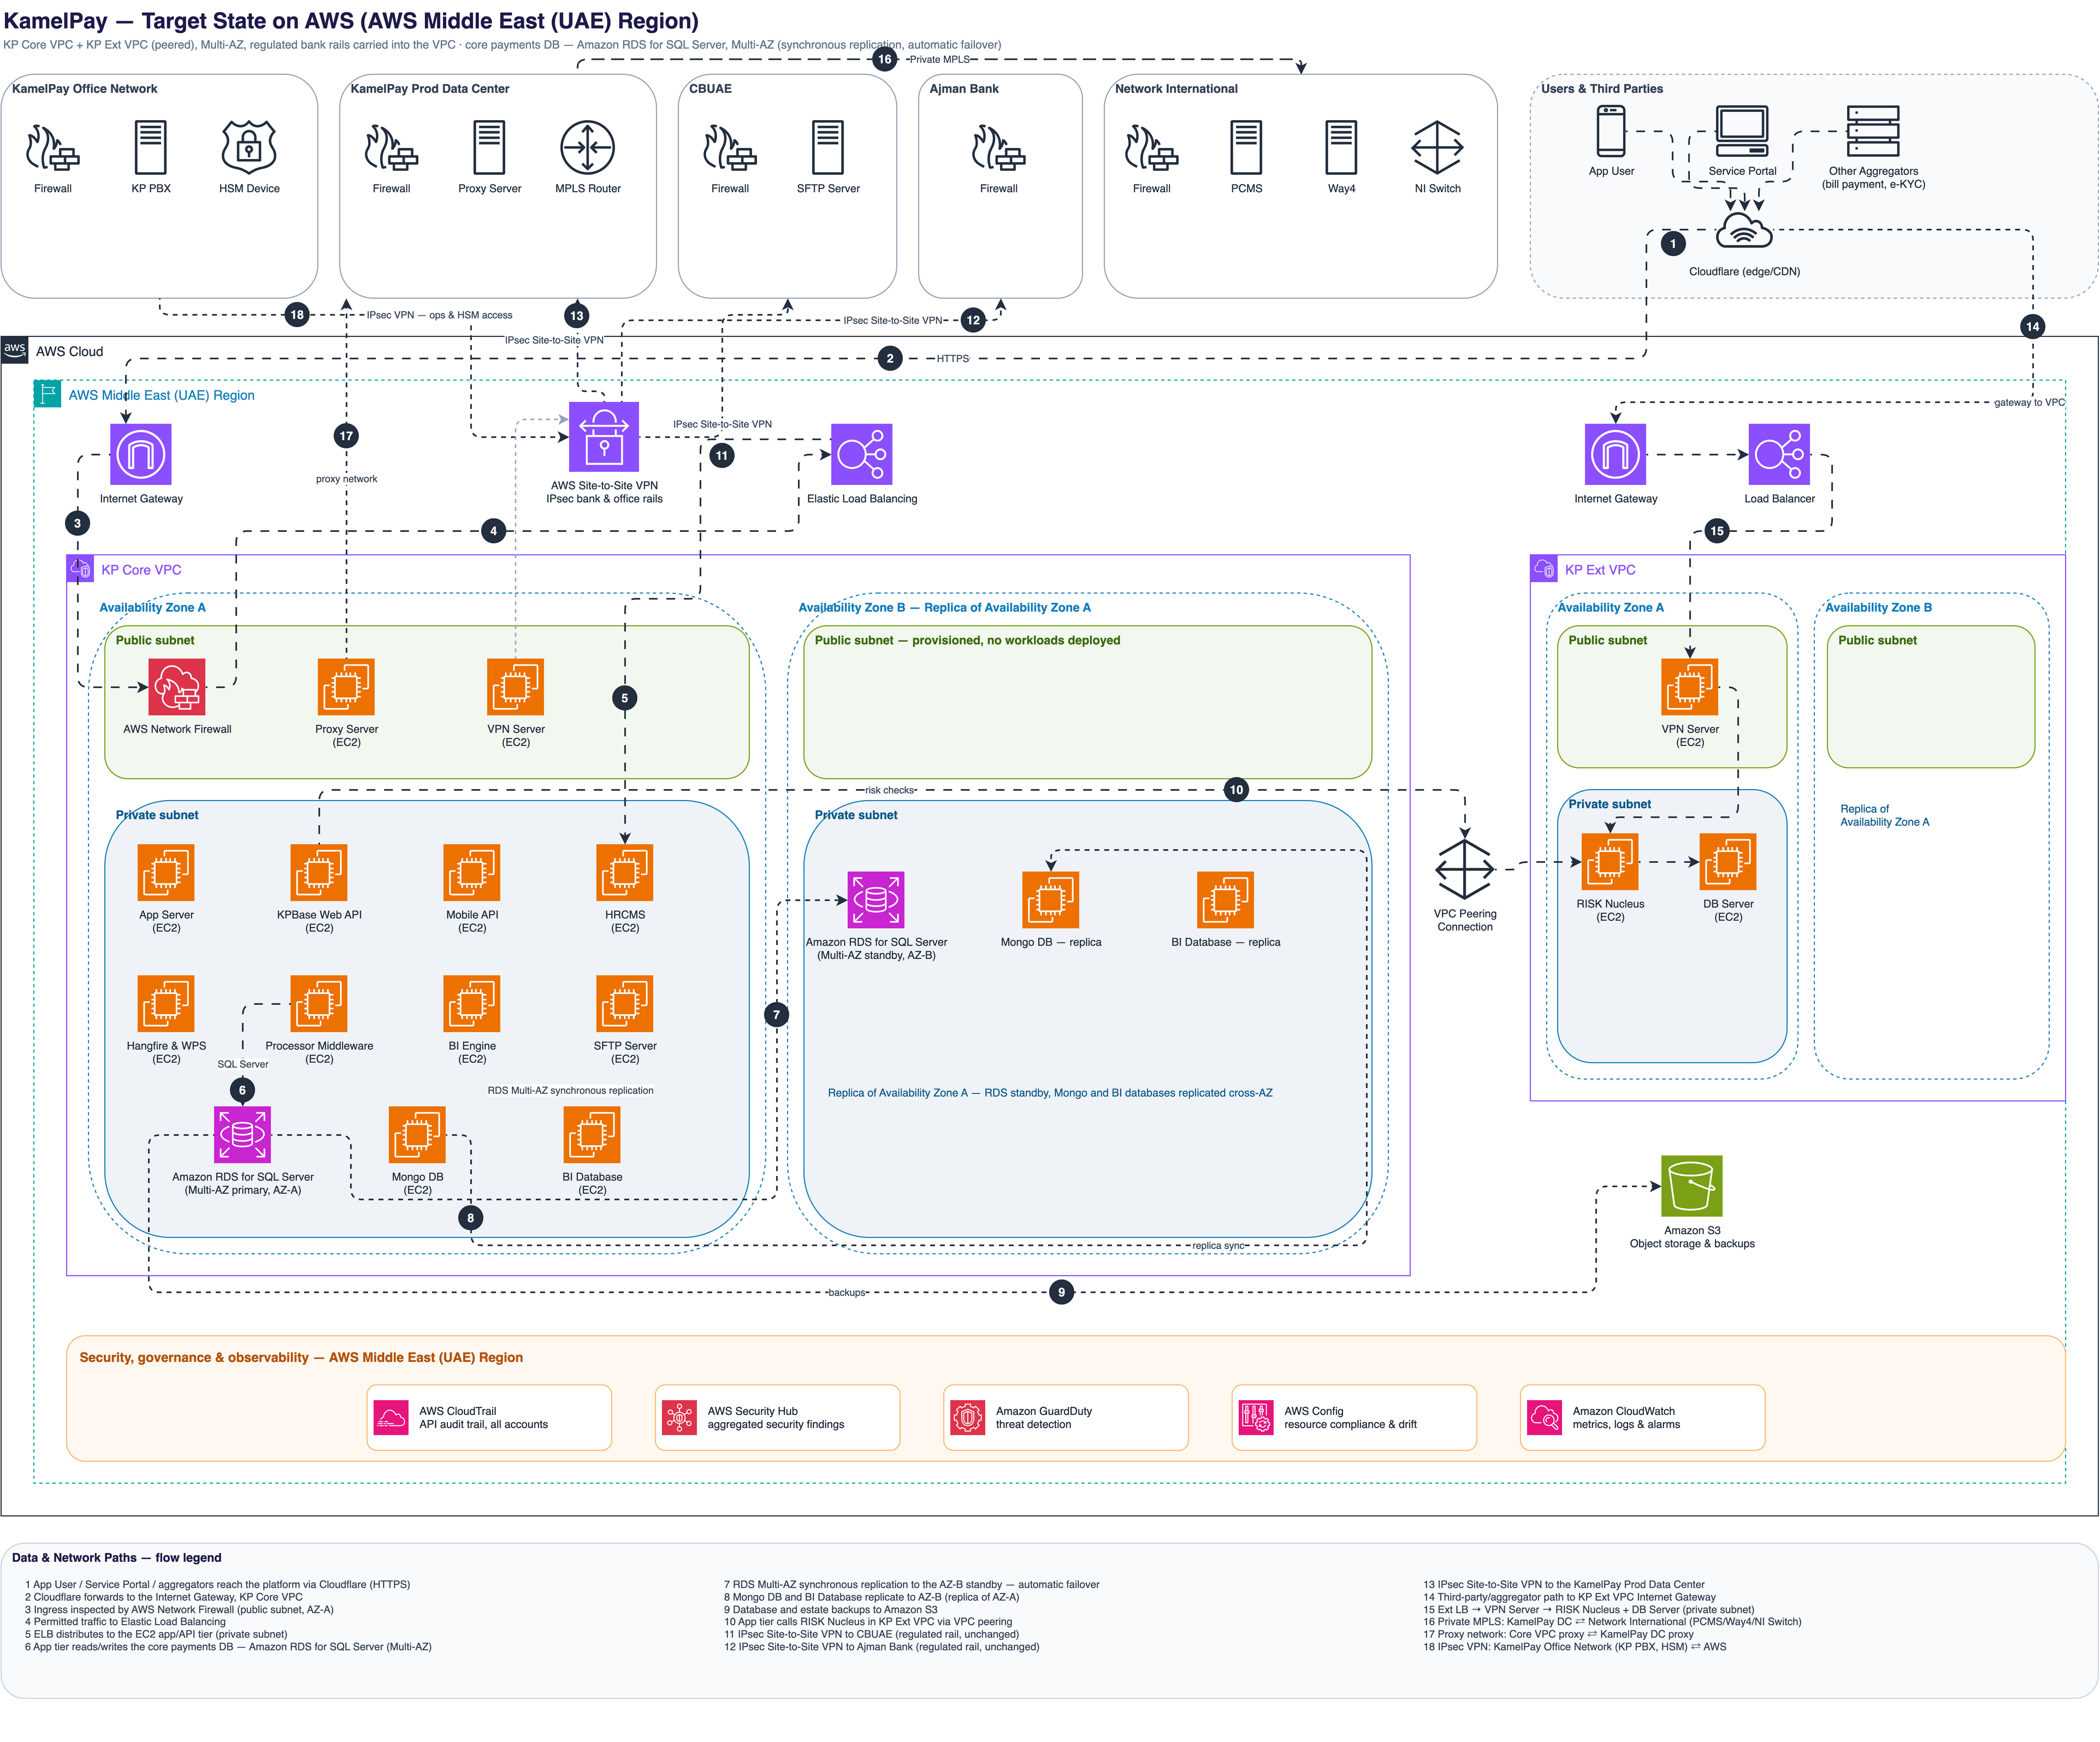
Task: Click the AWS Network Firewall icon
Action: click(x=177, y=687)
